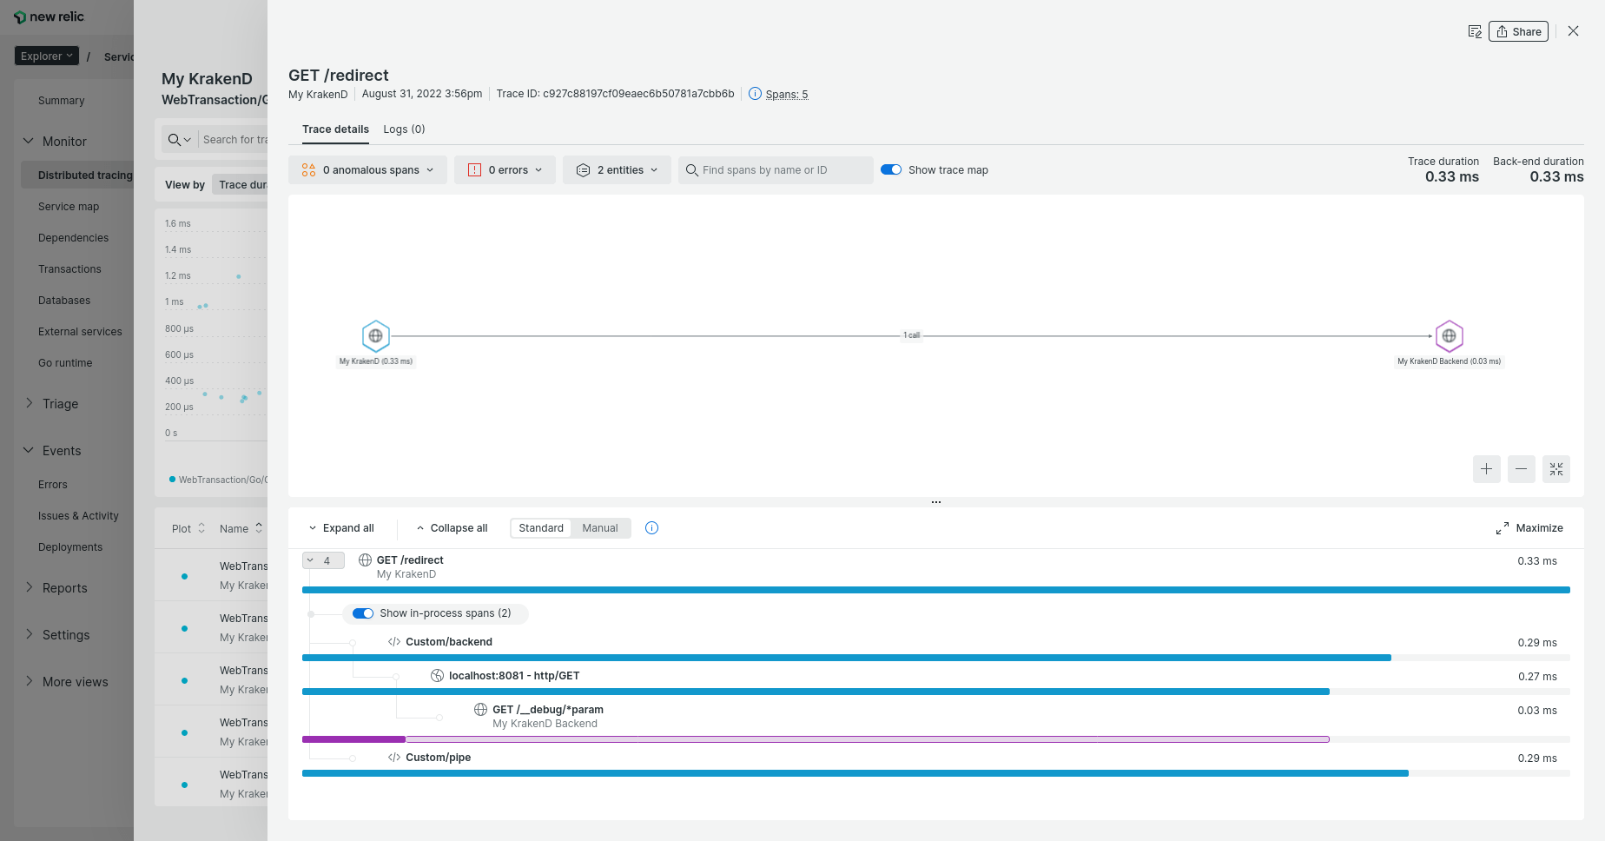Screen dimensions: 1605x841
Task: Click the Spans info icon
Action: pyautogui.click(x=755, y=94)
